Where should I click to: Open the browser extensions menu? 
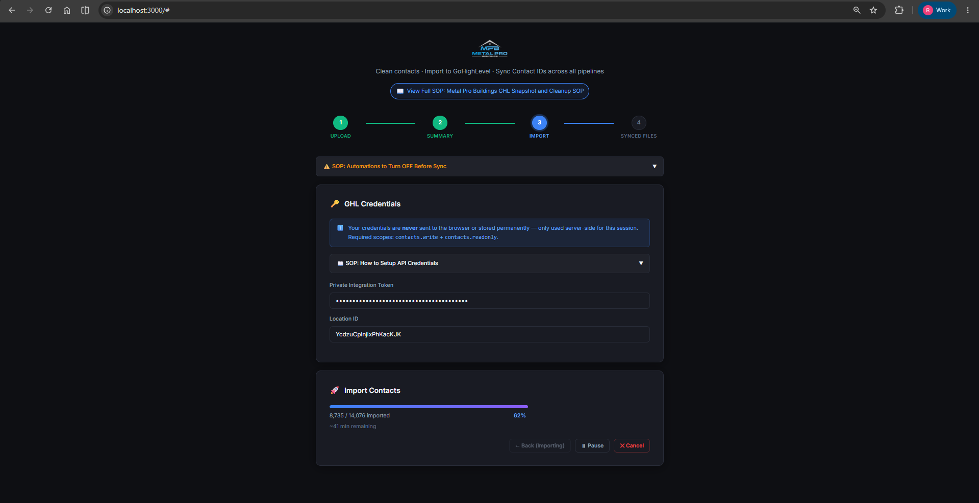899,10
